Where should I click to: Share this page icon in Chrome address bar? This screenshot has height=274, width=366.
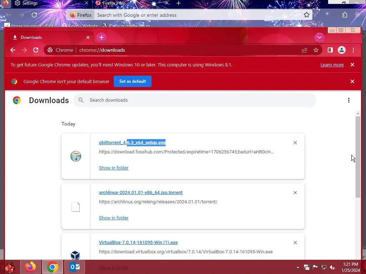pos(305,50)
